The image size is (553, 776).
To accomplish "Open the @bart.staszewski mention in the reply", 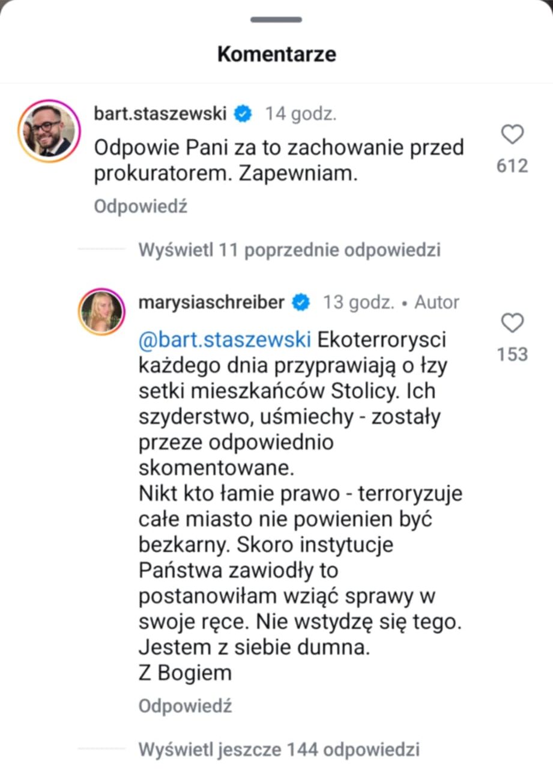I will (x=225, y=339).
